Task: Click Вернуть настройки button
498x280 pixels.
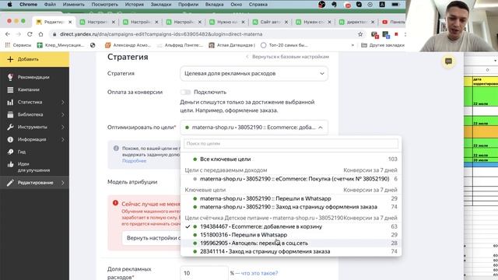Action: click(151, 238)
